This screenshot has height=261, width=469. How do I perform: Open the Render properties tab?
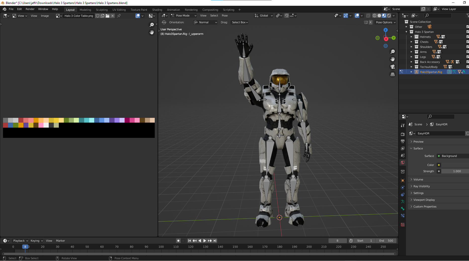403,134
